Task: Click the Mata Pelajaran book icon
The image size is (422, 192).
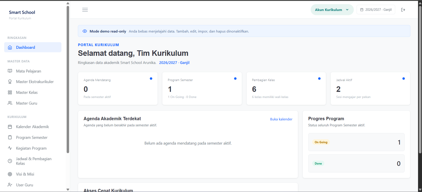Action: point(10,71)
